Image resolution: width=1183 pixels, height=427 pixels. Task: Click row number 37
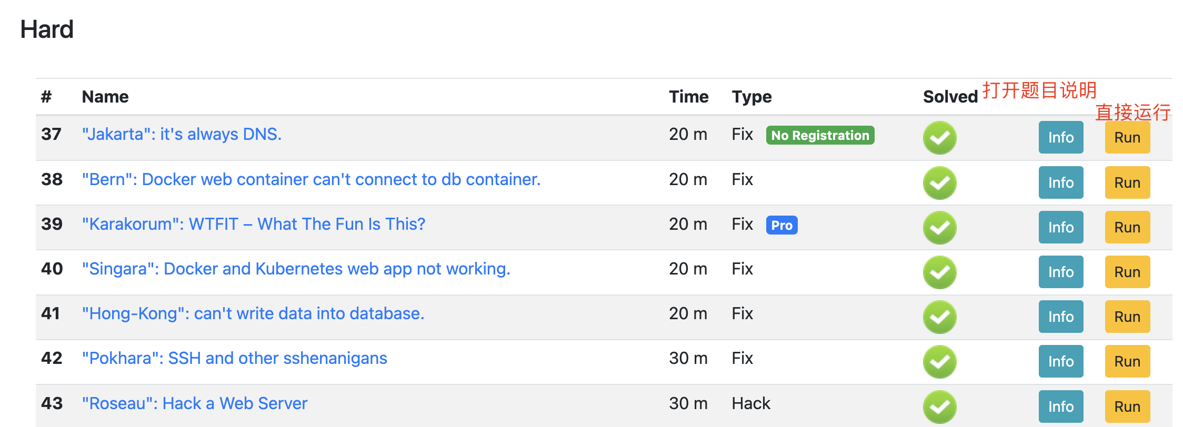pos(51,134)
